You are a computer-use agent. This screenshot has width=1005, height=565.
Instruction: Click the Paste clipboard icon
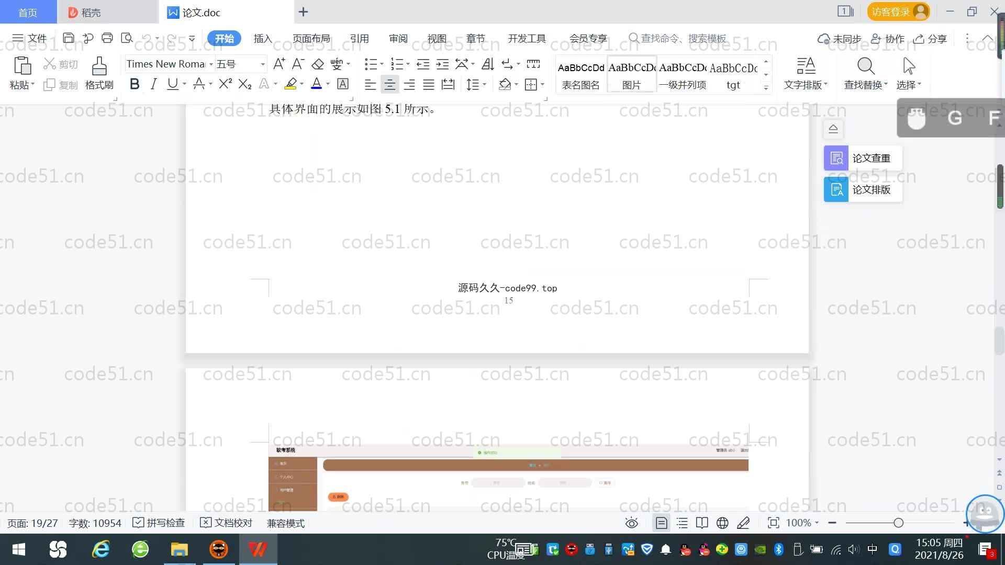22,66
